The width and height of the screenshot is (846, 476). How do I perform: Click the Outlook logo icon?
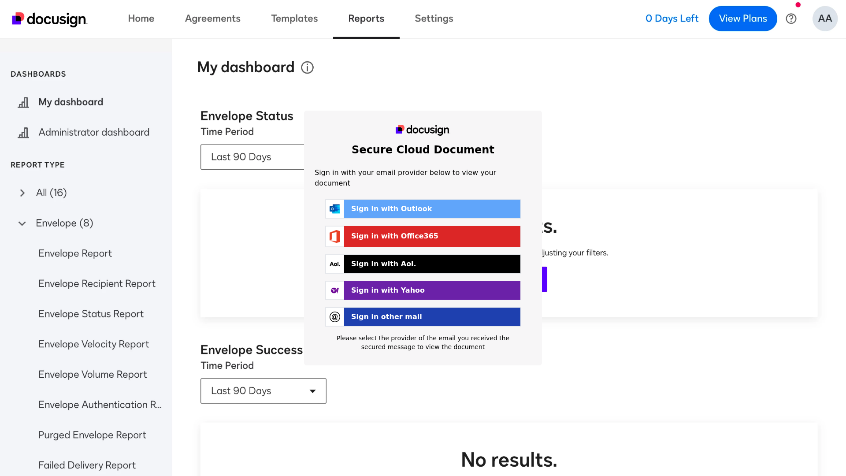[335, 209]
